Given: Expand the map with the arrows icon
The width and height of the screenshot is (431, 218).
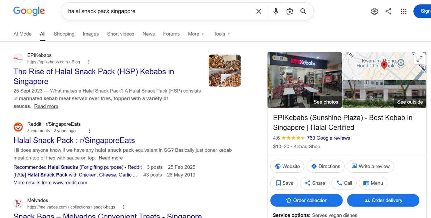Looking at the screenshot, I should [420, 59].
